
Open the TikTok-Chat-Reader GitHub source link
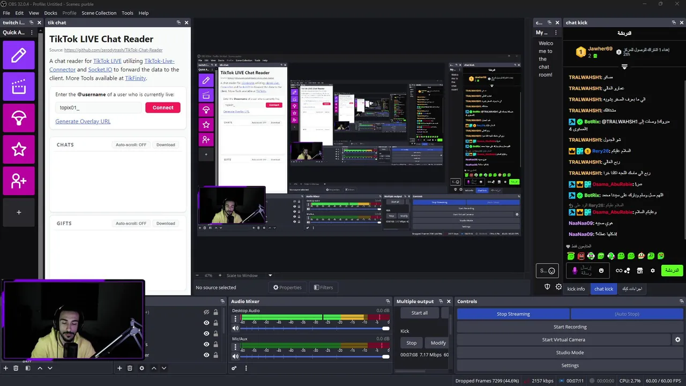click(x=113, y=50)
